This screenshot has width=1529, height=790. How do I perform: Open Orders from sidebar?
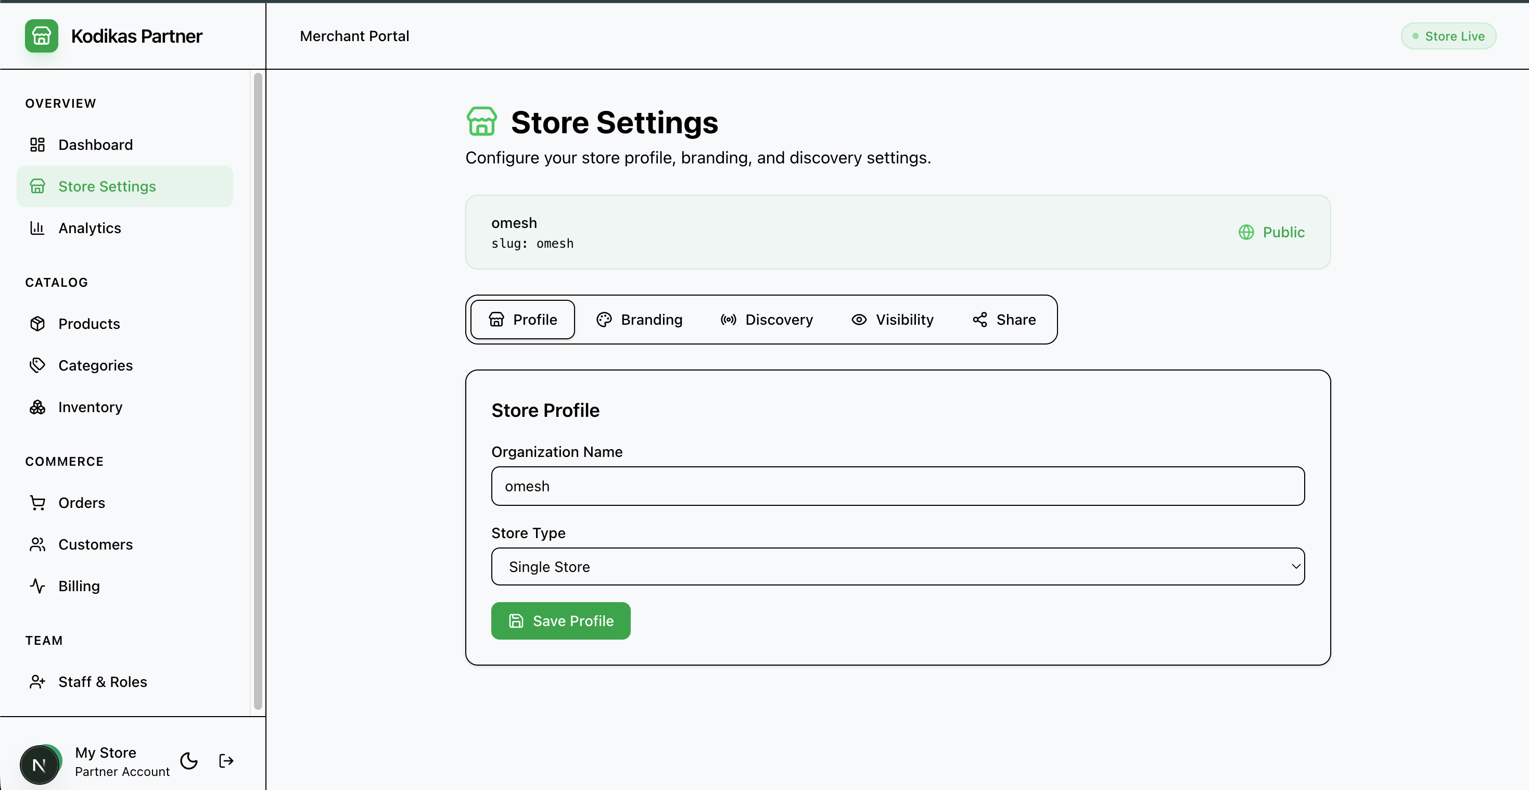pos(125,503)
